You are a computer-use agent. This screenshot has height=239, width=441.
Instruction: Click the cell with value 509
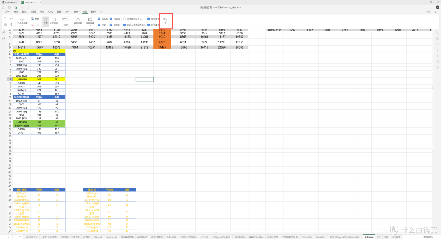click(x=39, y=86)
